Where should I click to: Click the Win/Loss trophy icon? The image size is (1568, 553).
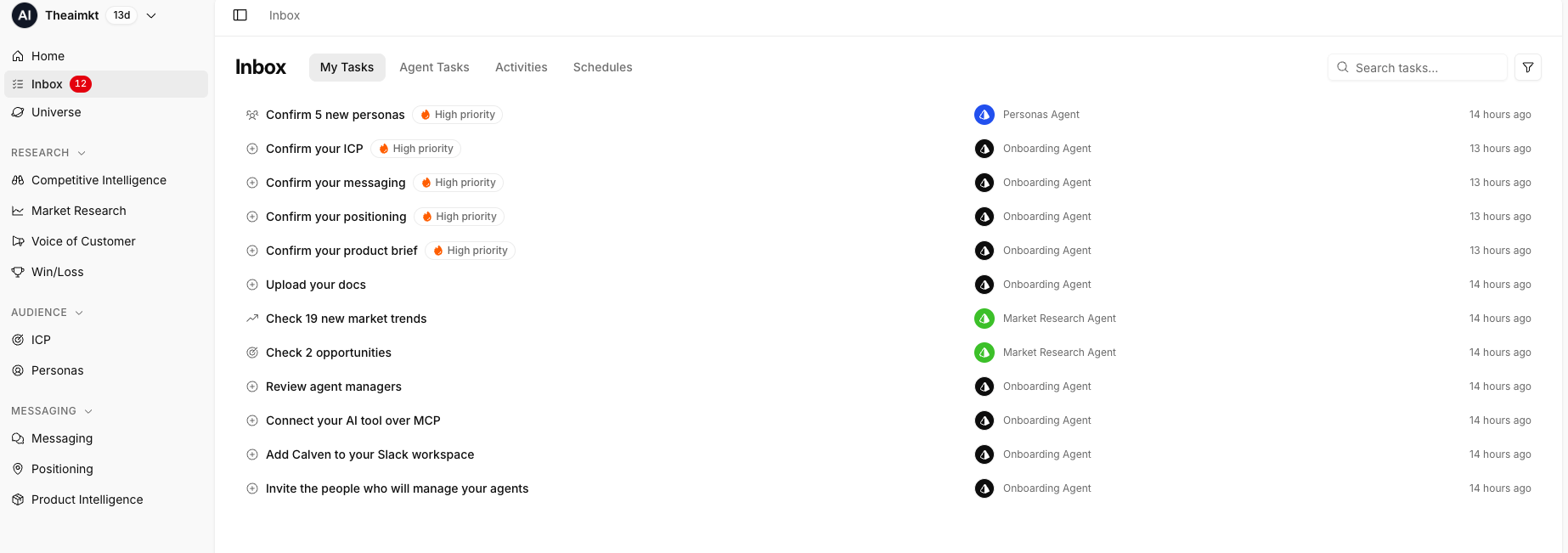18,272
